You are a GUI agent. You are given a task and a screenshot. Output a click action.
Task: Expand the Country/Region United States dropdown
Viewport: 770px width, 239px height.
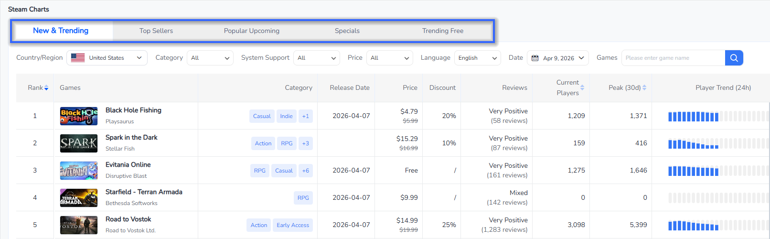[x=107, y=58]
